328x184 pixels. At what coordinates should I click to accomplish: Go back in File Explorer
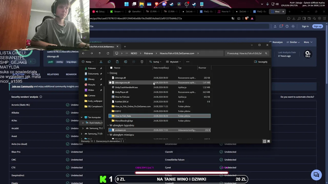tap(83, 53)
